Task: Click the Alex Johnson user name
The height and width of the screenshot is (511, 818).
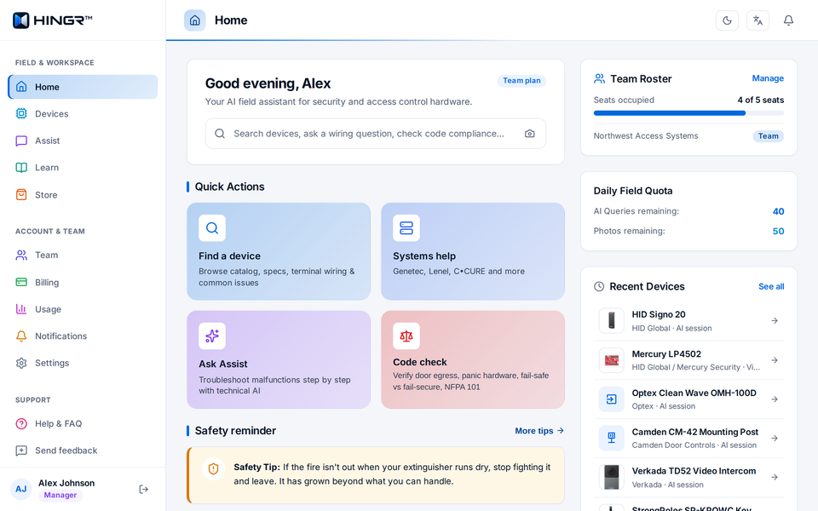Action: click(x=66, y=483)
